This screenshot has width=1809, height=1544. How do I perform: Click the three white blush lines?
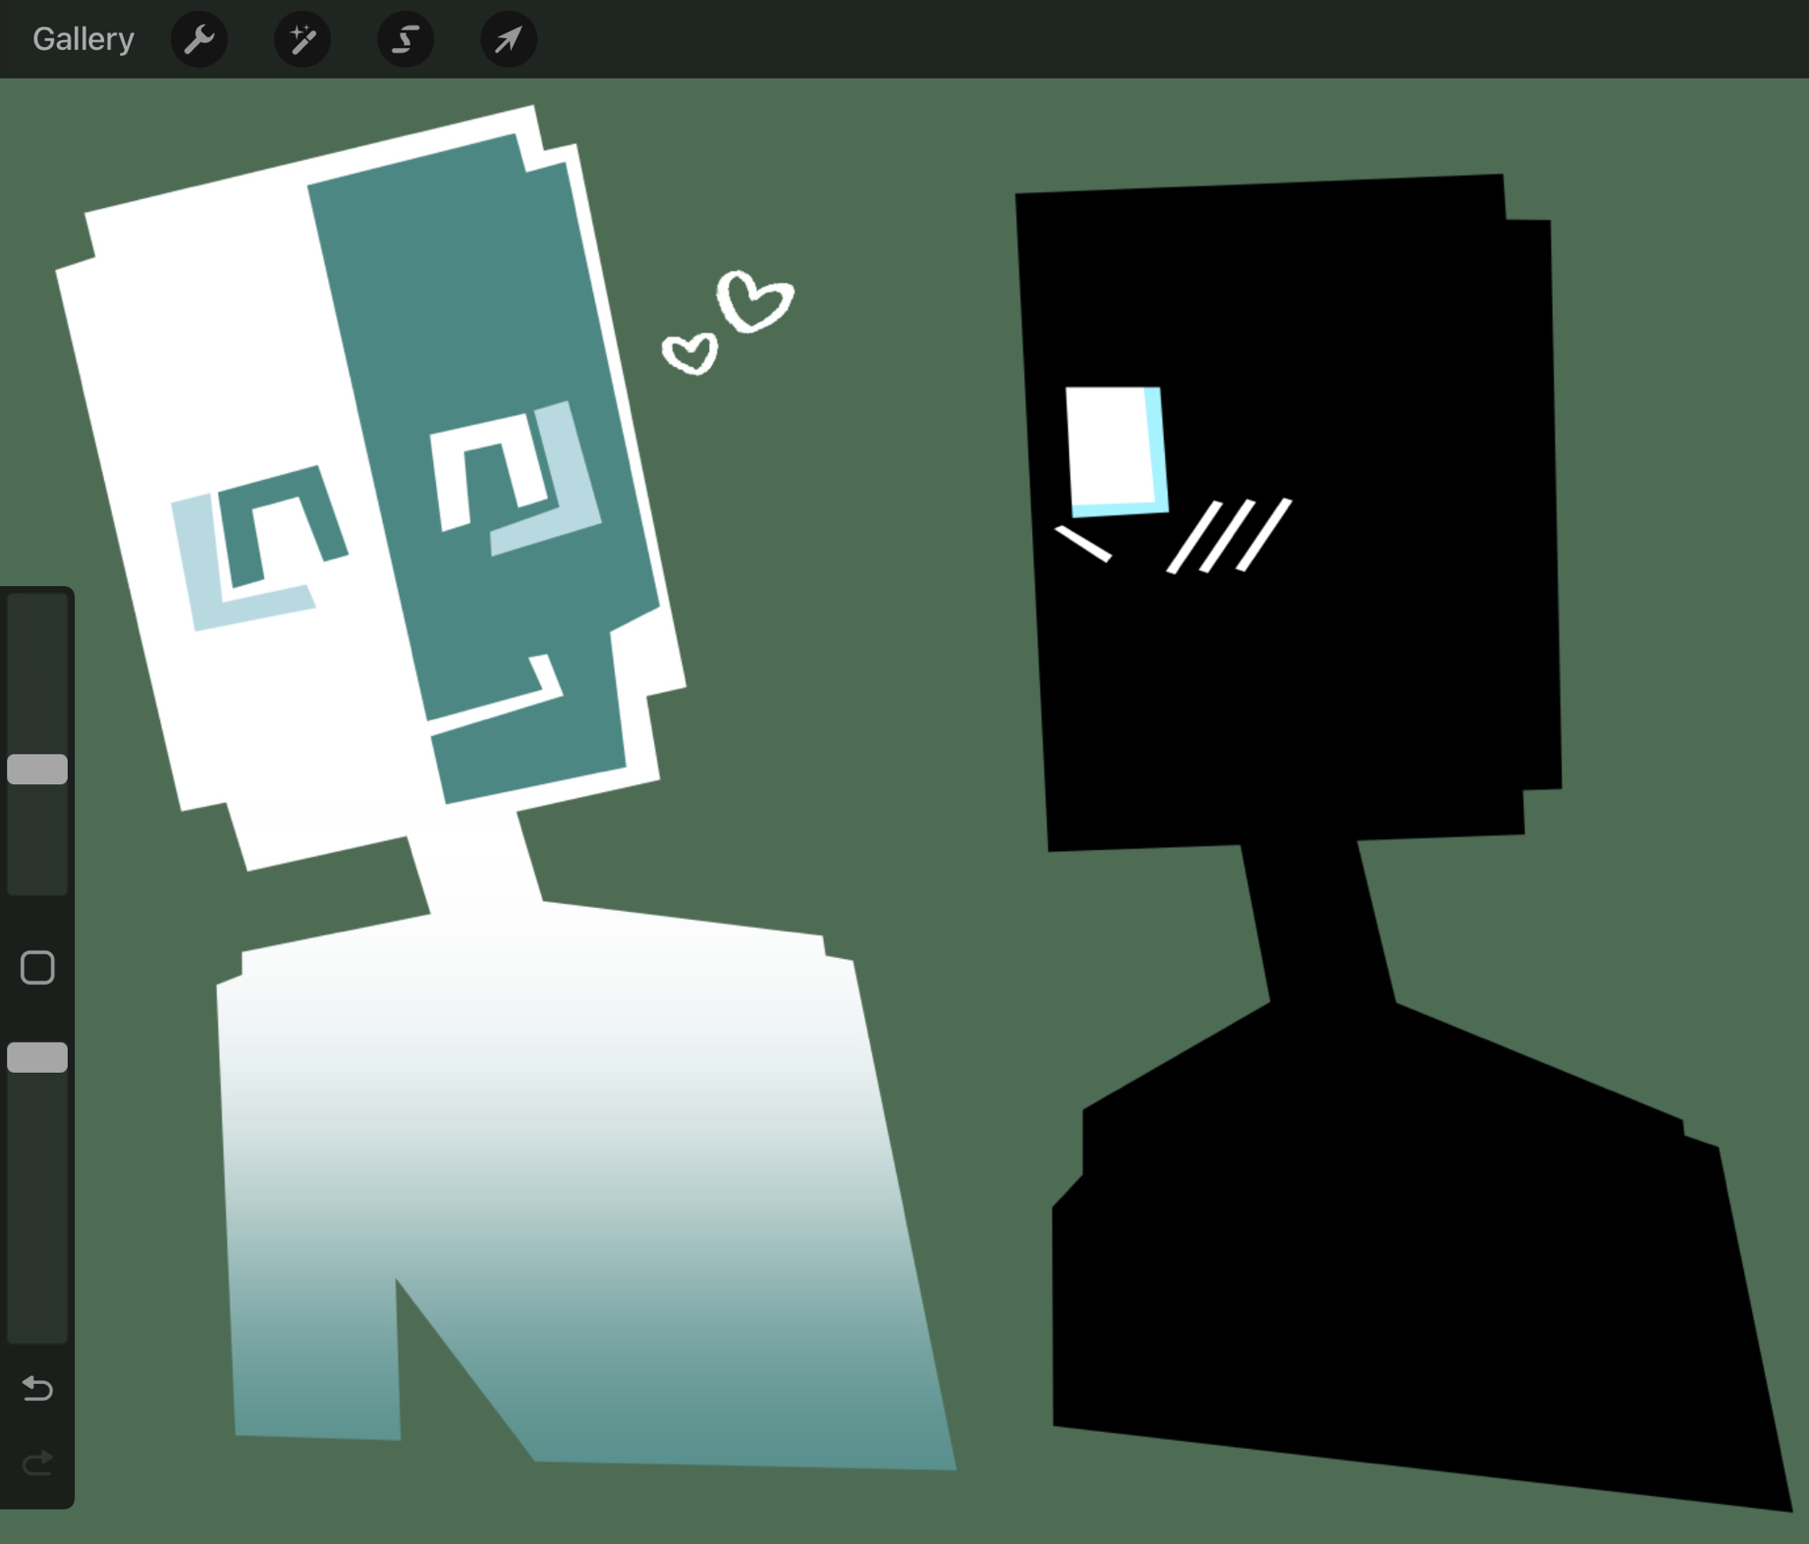click(x=1228, y=535)
